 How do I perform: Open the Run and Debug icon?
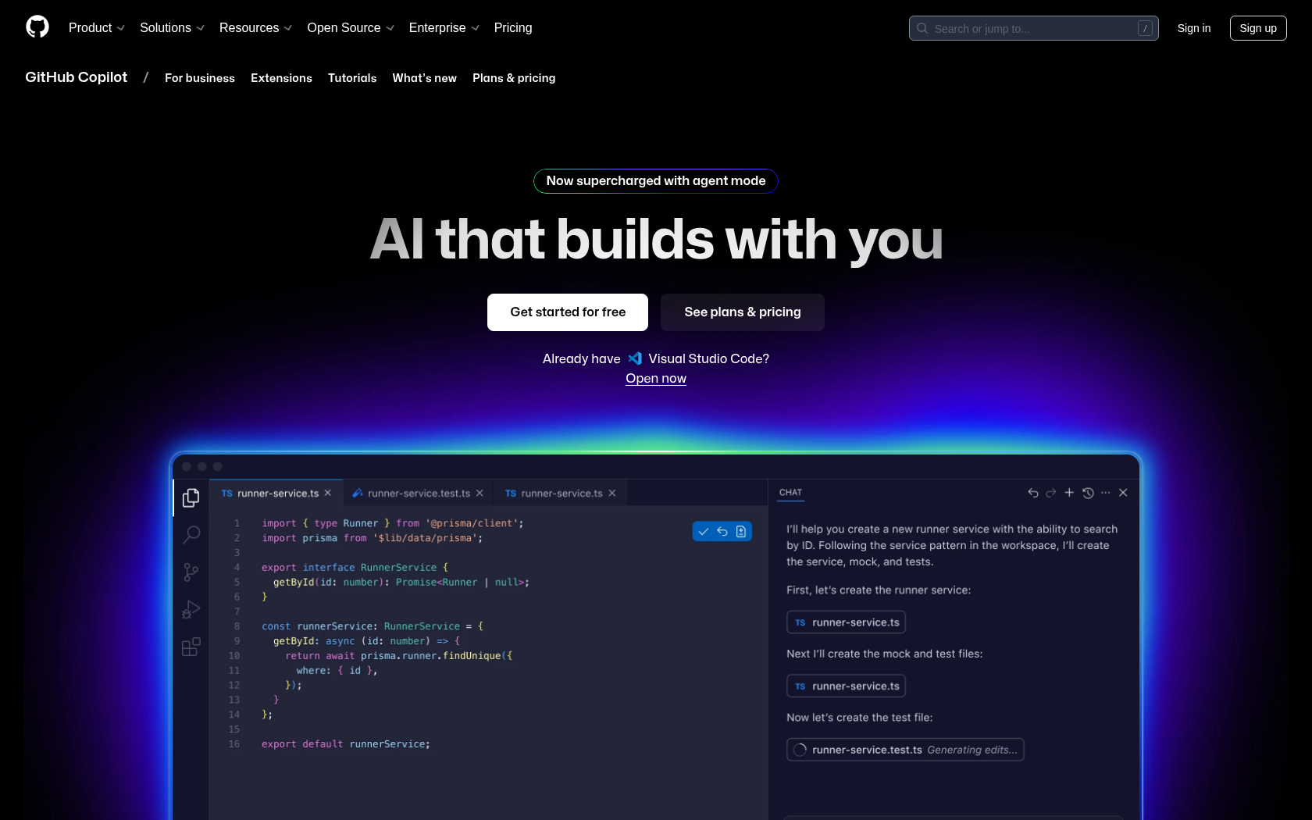(x=191, y=610)
